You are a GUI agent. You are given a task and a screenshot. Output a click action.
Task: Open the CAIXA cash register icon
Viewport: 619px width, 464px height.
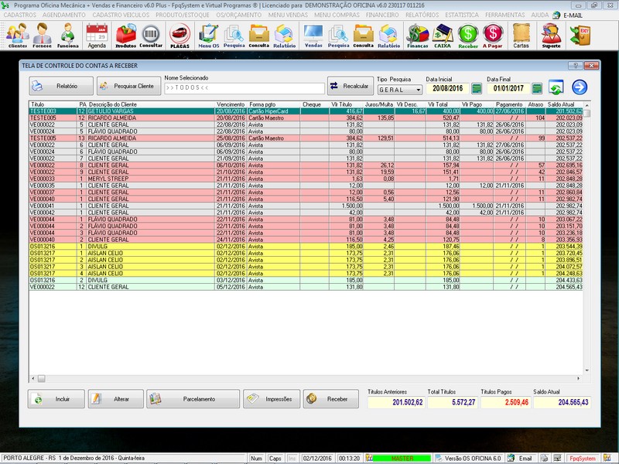coord(443,36)
